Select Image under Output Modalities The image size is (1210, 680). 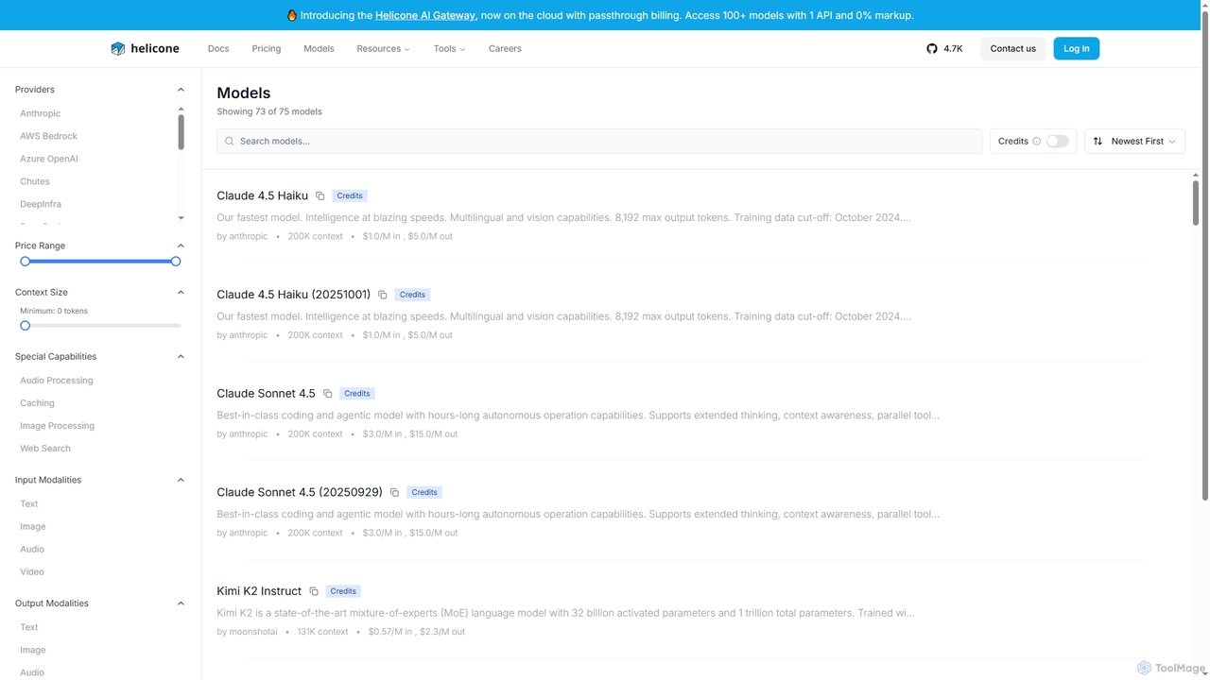pos(33,650)
